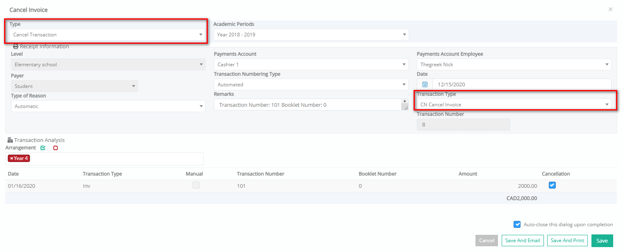Click the calendar icon next to Date
Screen dimensions: 623x252
(425, 85)
